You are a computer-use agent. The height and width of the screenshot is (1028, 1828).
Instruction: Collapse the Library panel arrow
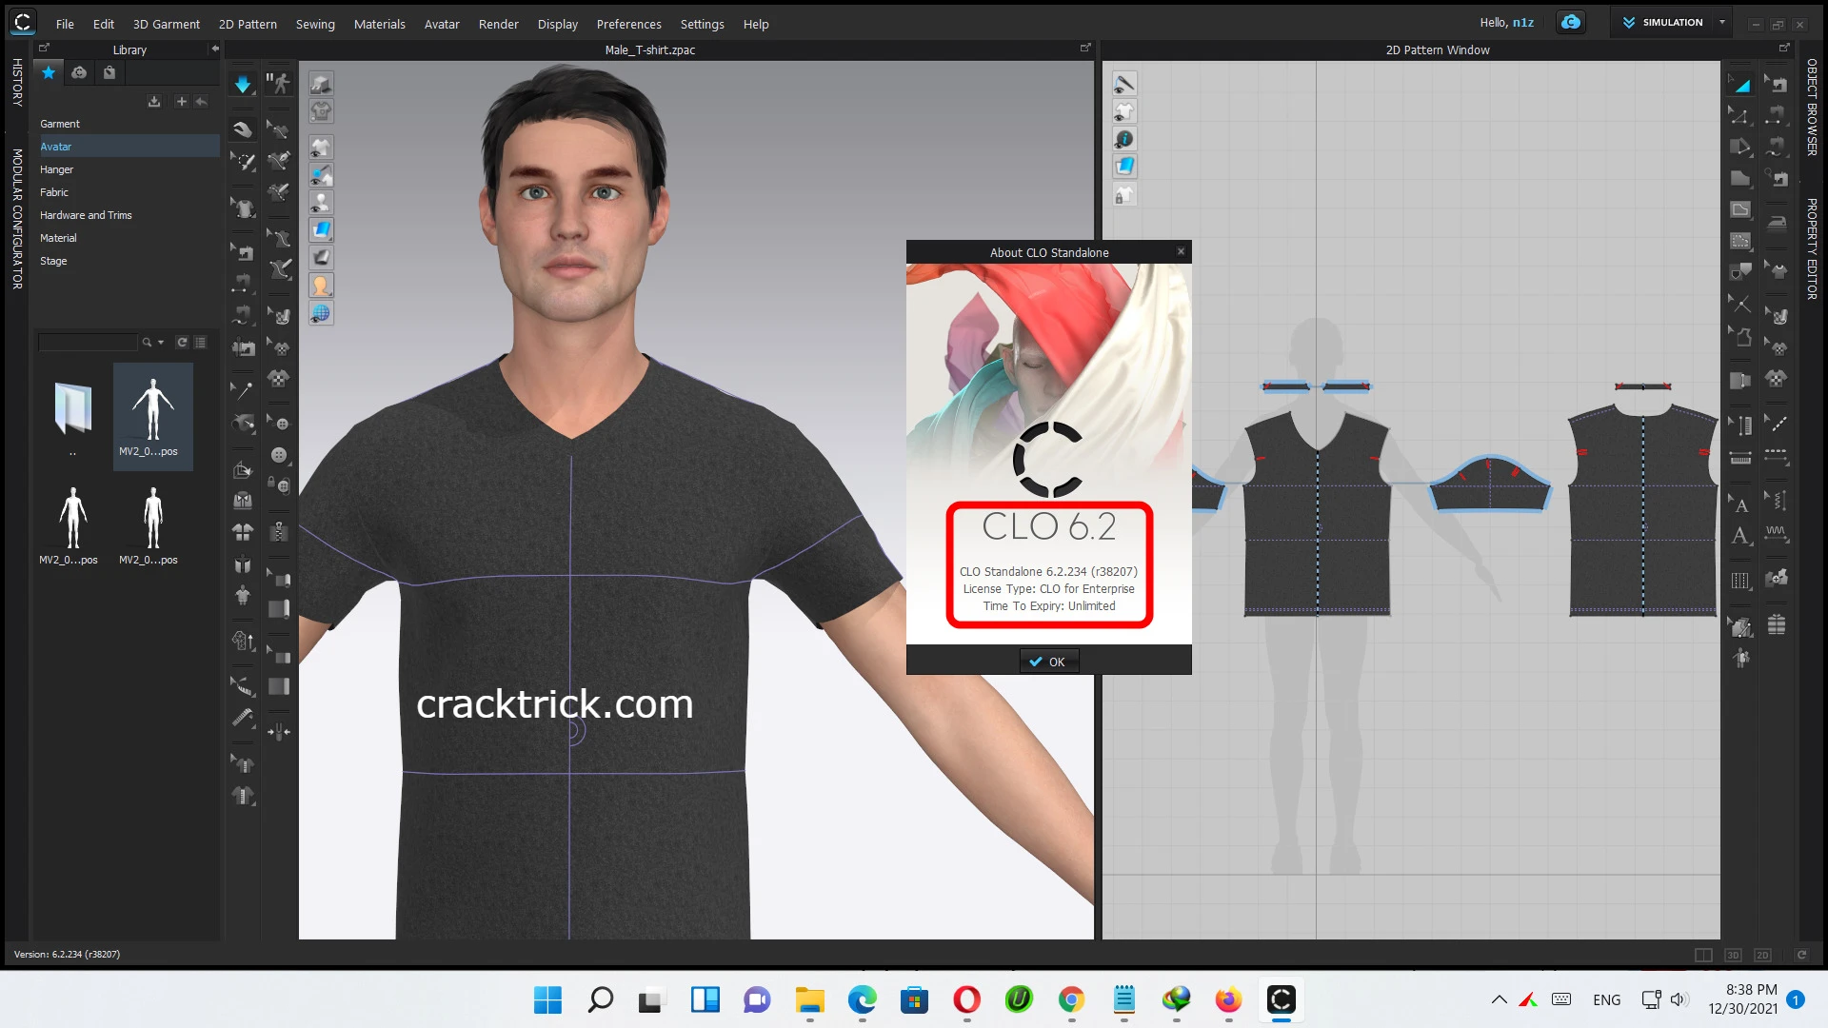(x=214, y=49)
